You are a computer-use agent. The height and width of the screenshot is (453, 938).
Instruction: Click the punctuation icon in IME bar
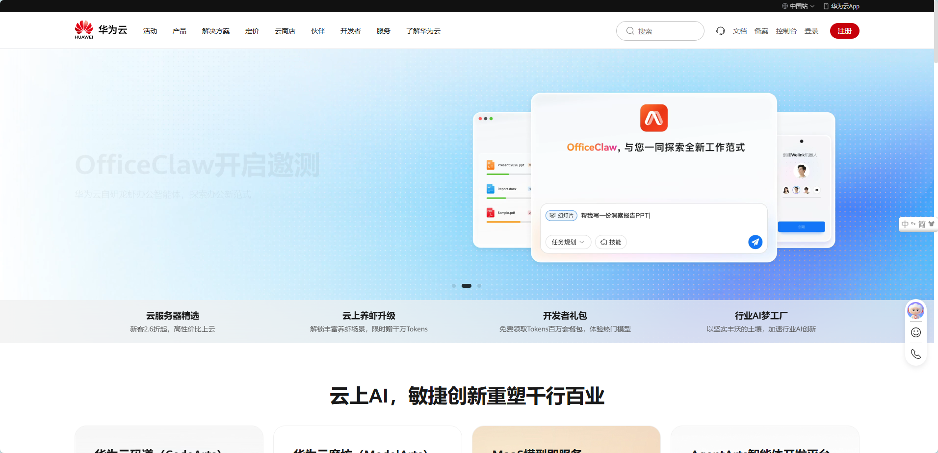[913, 224]
